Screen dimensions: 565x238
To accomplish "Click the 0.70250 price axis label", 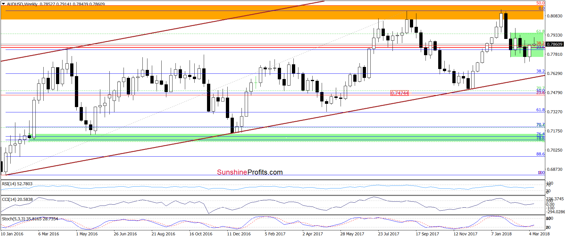I will point(555,150).
